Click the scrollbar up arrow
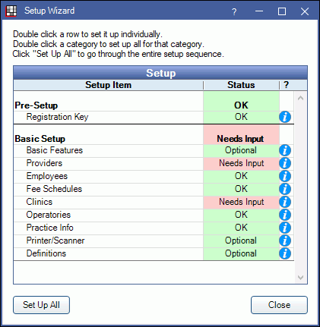This screenshot has height=327, width=320. coord(300,98)
